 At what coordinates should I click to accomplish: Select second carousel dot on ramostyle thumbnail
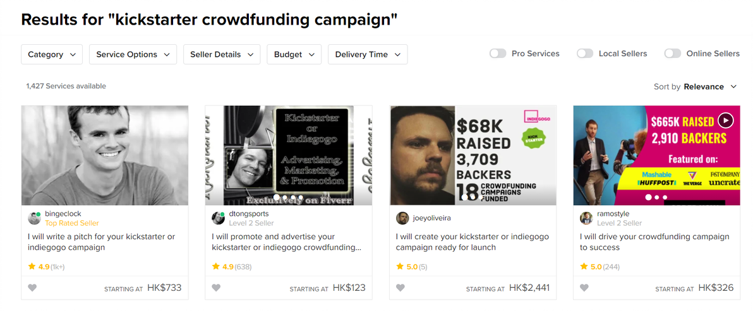pos(657,197)
